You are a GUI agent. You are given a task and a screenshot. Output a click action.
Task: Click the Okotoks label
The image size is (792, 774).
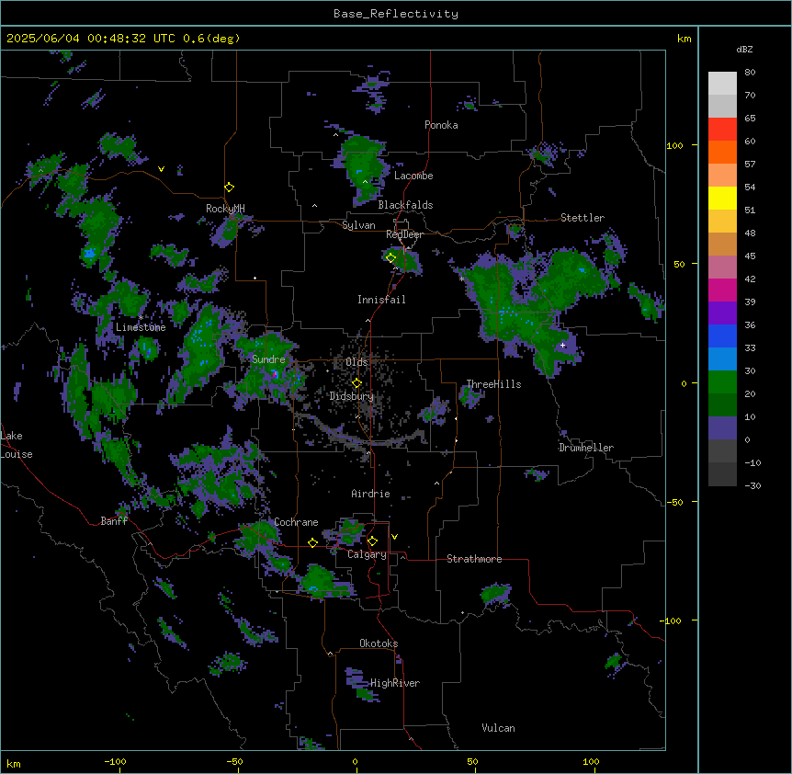[x=379, y=643]
